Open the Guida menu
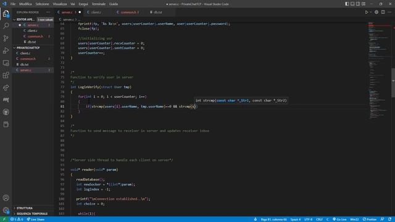 114,4
